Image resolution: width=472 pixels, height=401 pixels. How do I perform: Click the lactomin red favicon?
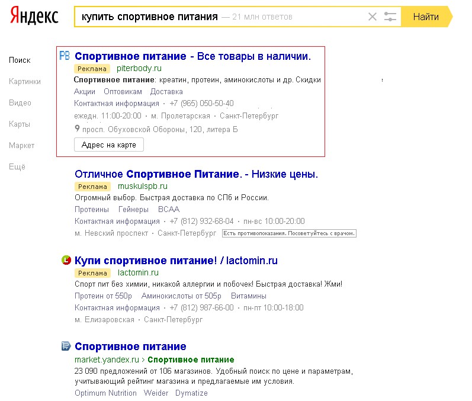(x=66, y=260)
